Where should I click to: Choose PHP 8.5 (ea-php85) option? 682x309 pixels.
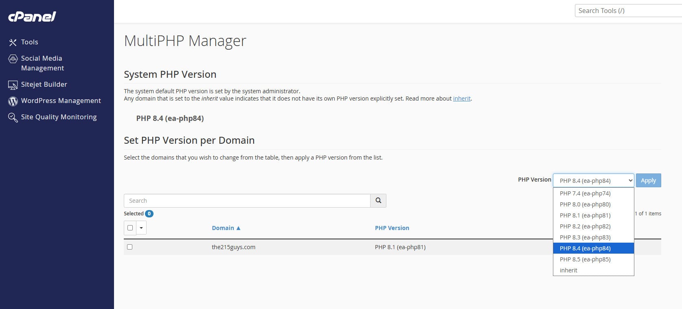(x=593, y=259)
